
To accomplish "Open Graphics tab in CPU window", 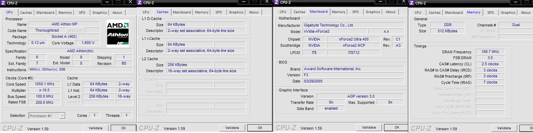I will [x=100, y=13].
